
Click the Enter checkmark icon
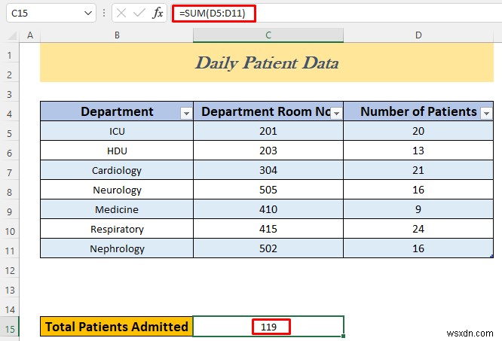[139, 14]
